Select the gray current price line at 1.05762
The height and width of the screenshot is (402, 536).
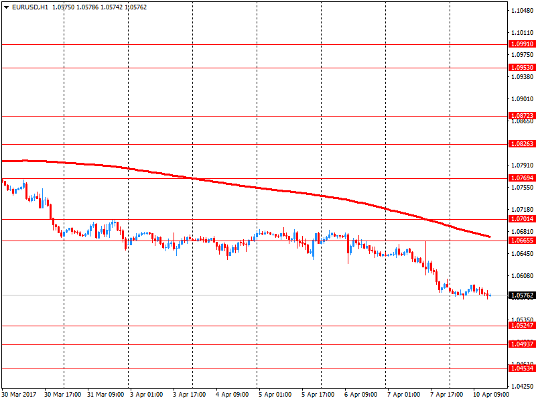(255, 295)
